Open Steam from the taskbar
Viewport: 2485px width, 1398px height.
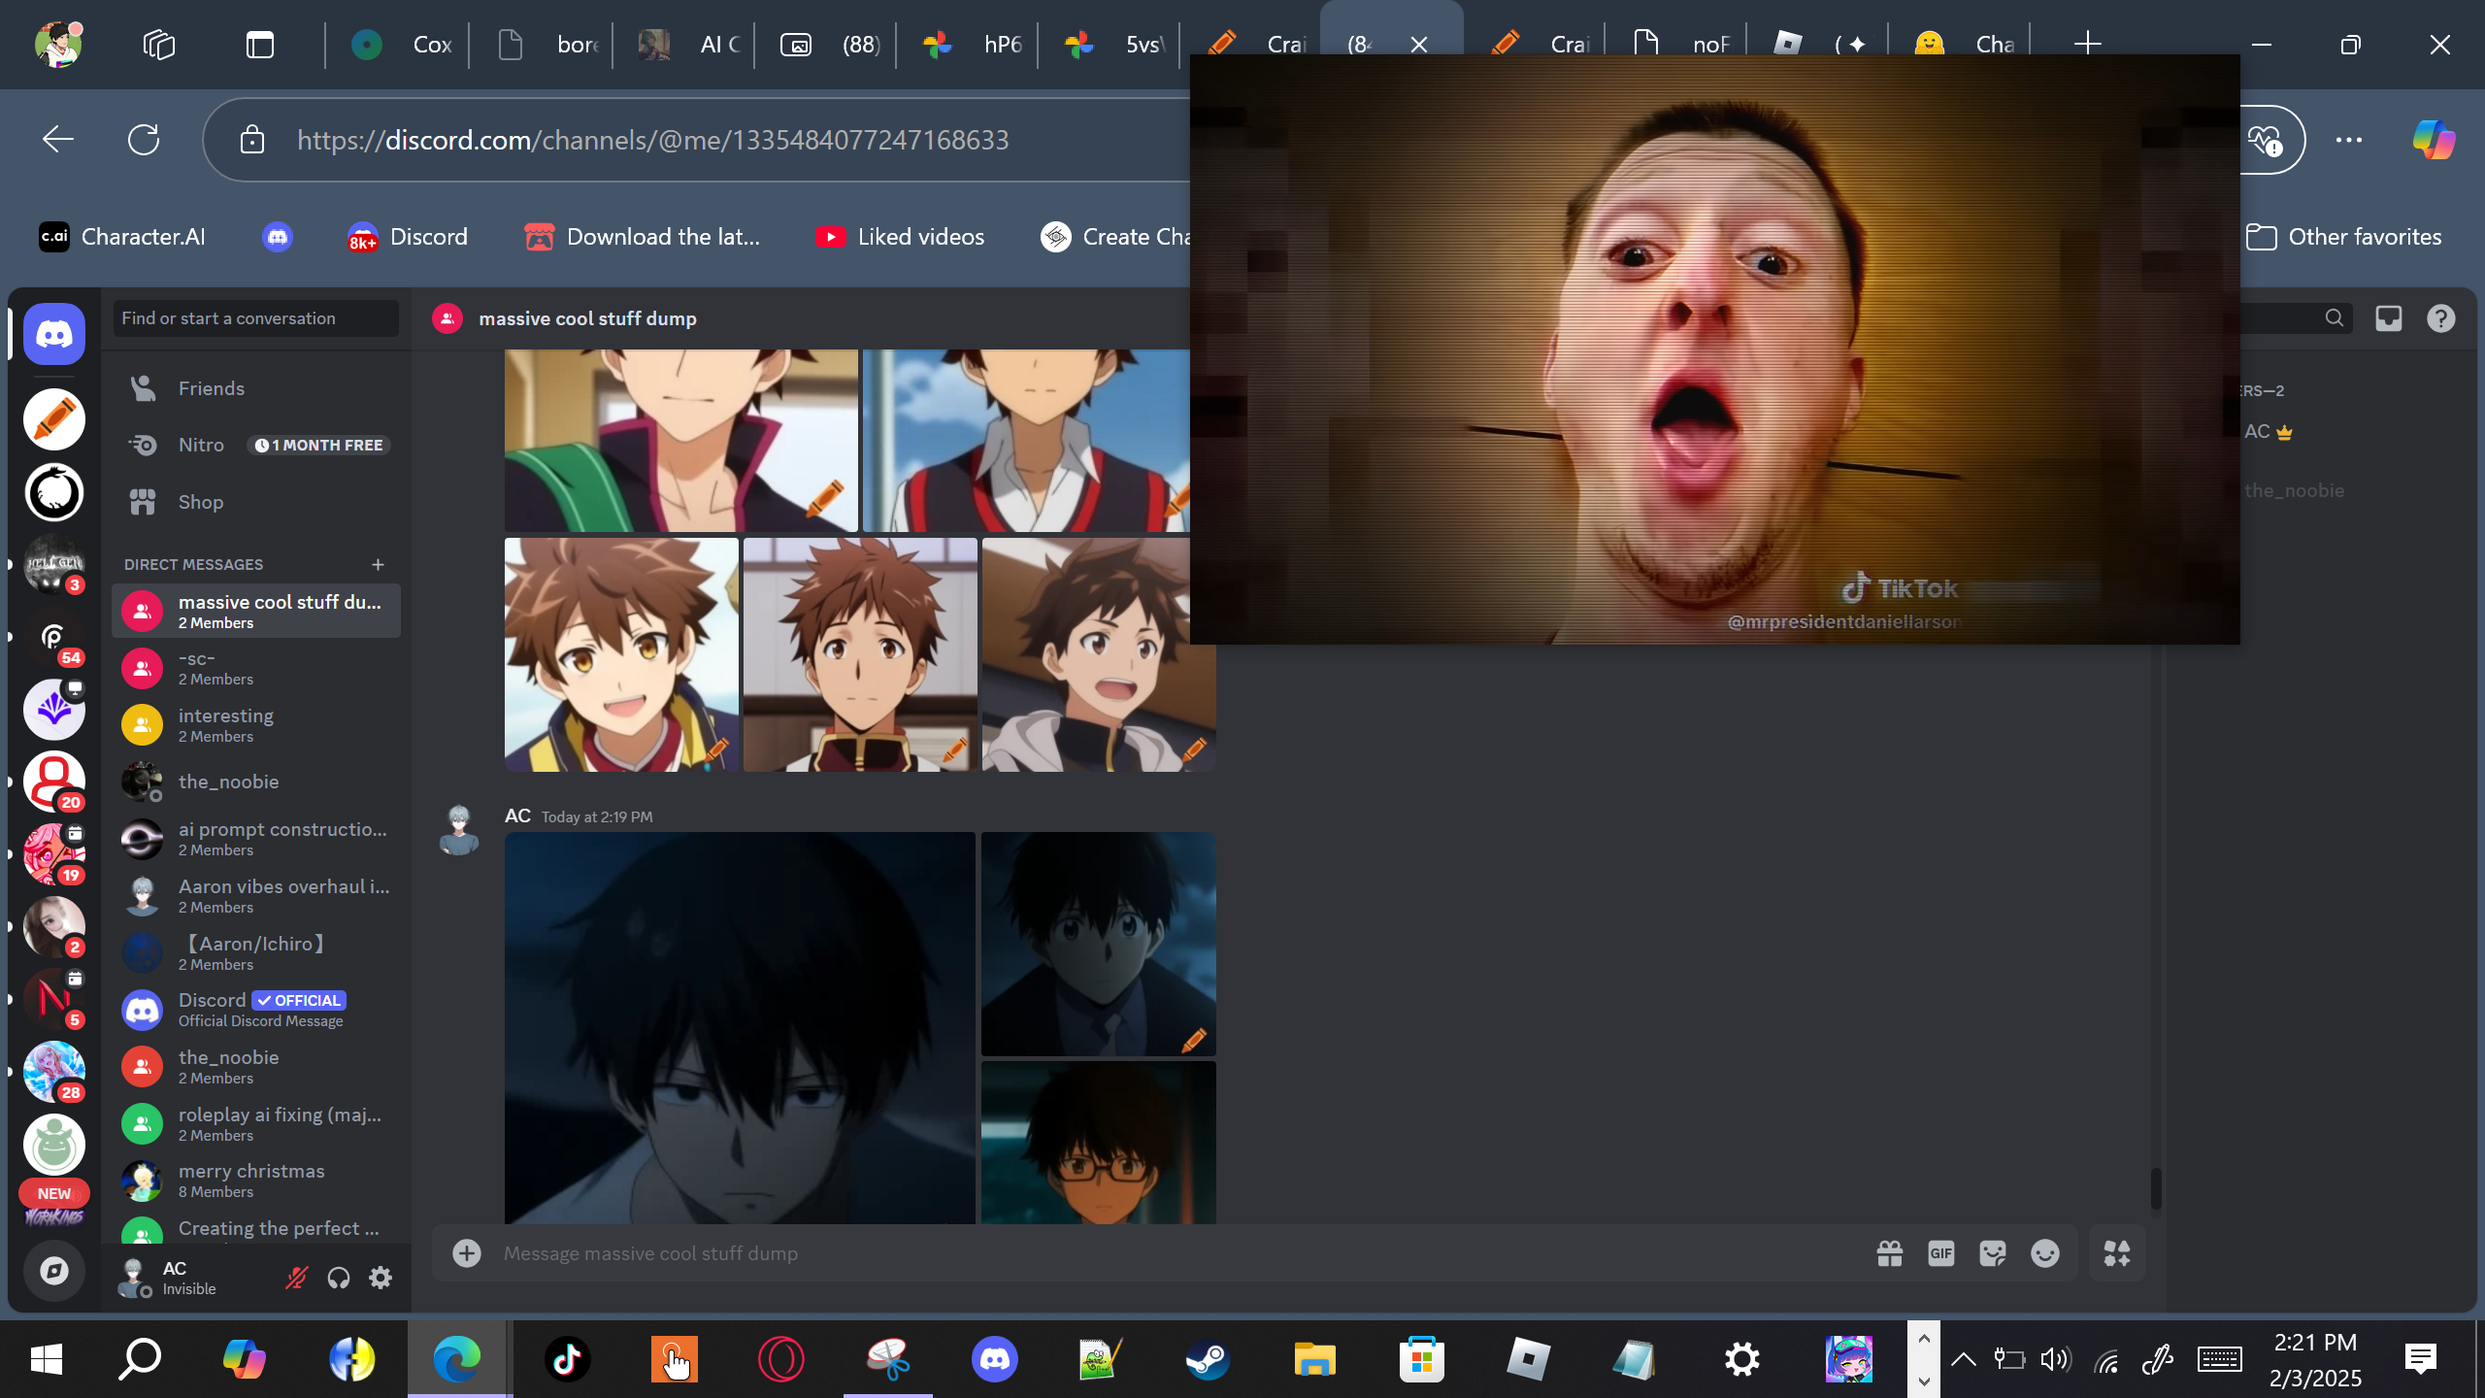click(1209, 1359)
